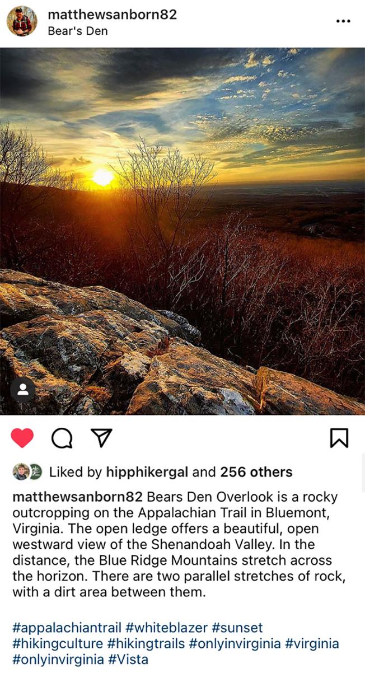365x673 pixels.
Task: Unlike the post with the red heart
Action: pyautogui.click(x=22, y=438)
